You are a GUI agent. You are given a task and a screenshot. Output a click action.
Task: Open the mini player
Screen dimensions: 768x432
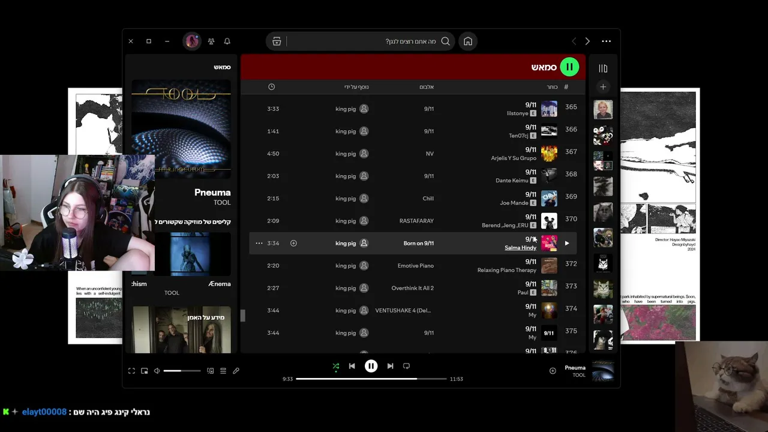145,371
